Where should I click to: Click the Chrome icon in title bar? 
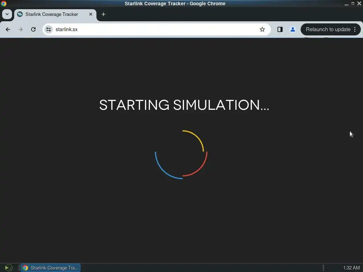(x=4, y=4)
